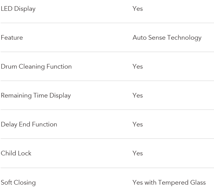Select the LED Display label

[18, 9]
